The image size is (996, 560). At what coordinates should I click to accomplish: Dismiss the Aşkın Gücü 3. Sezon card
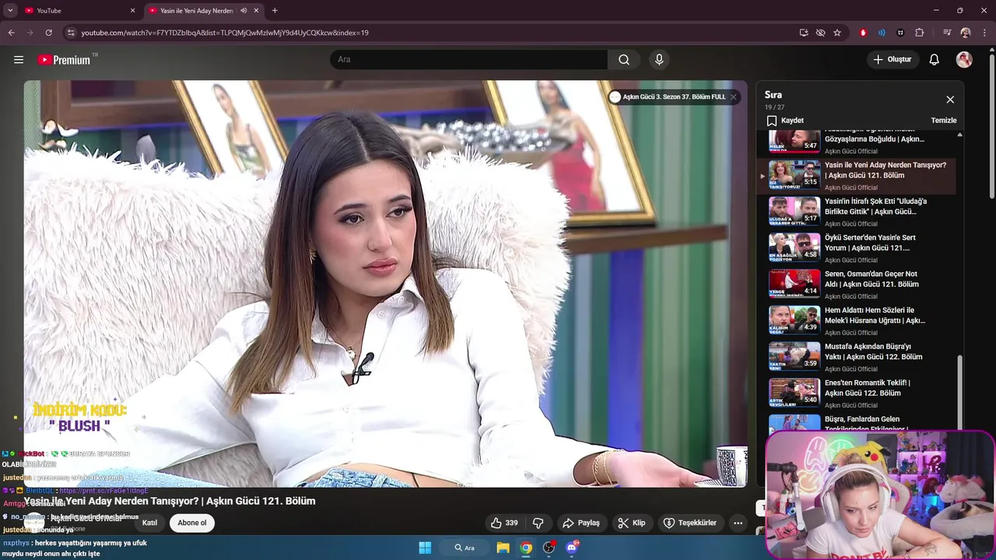pos(733,97)
